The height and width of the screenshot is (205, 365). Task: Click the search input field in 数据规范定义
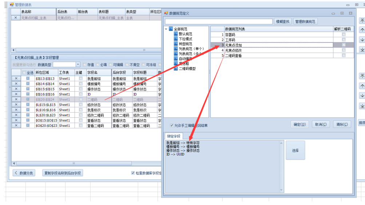click(218, 21)
